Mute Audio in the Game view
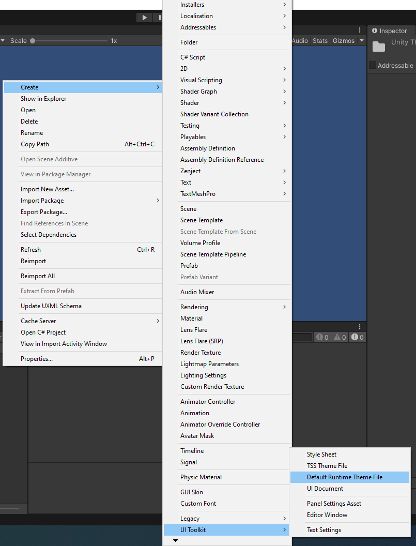Viewport: 416px width, 546px height. 300,40
